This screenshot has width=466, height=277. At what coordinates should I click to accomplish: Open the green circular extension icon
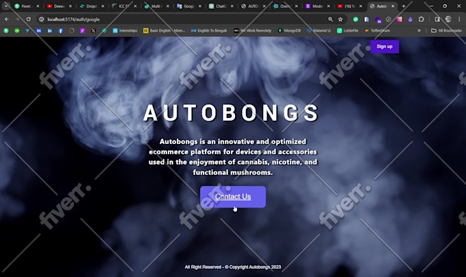[x=356, y=19]
